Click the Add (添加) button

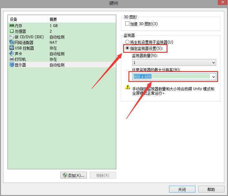click(74, 175)
